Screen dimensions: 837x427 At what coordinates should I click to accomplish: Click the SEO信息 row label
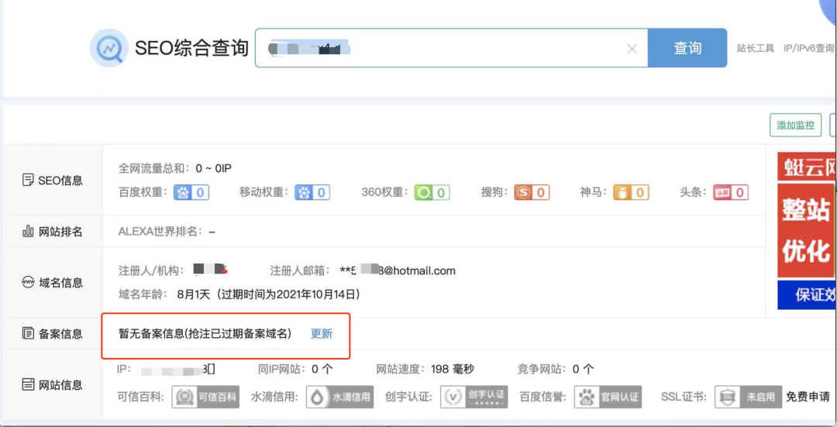(x=60, y=180)
